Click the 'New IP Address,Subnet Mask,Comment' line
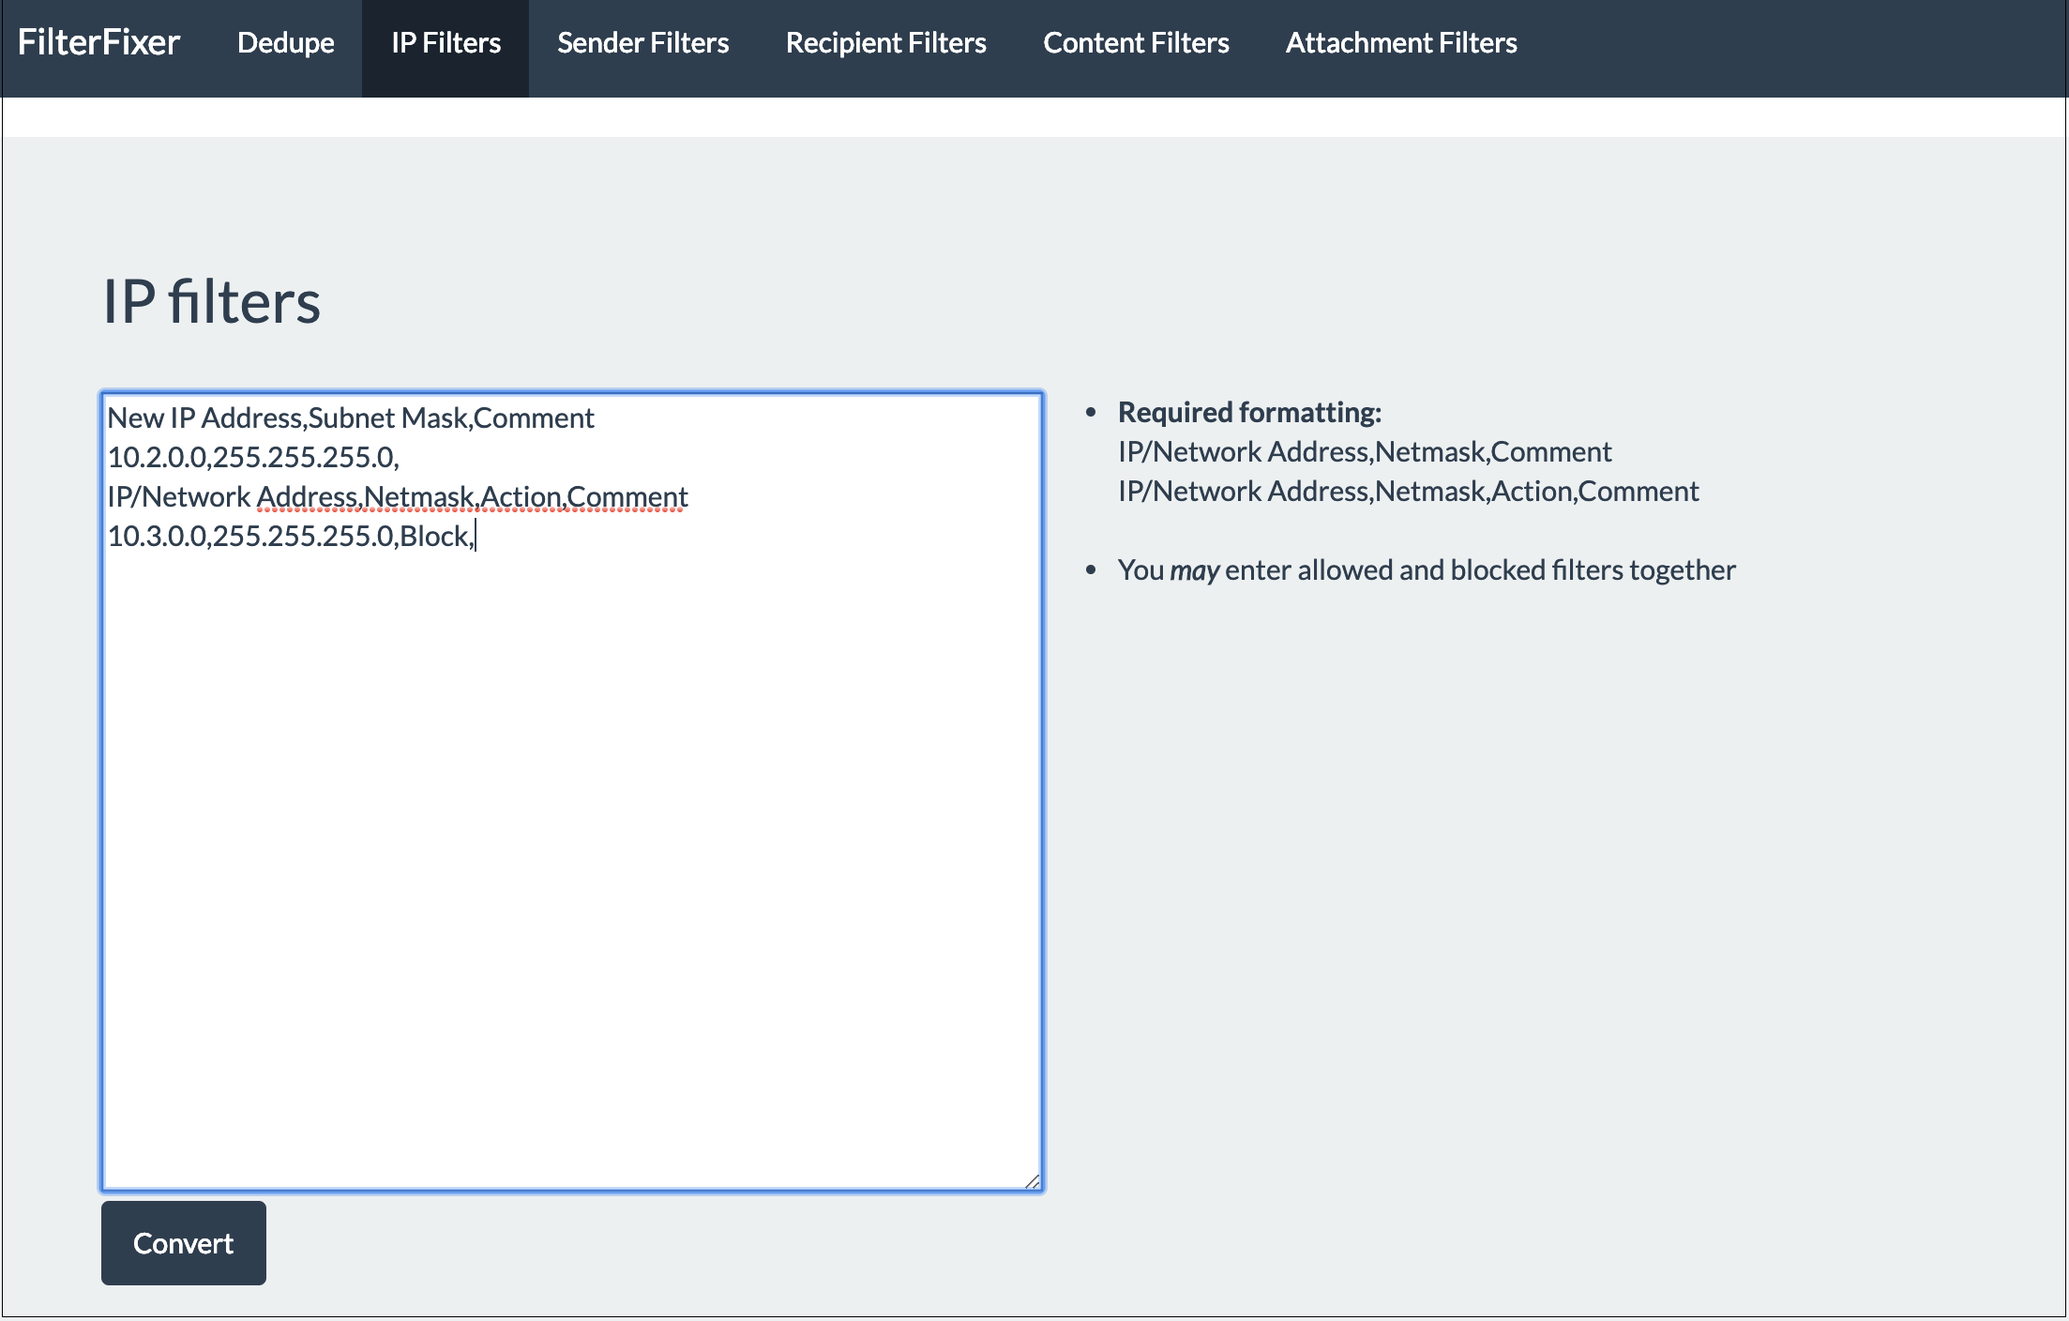The width and height of the screenshot is (2069, 1321). point(351,418)
